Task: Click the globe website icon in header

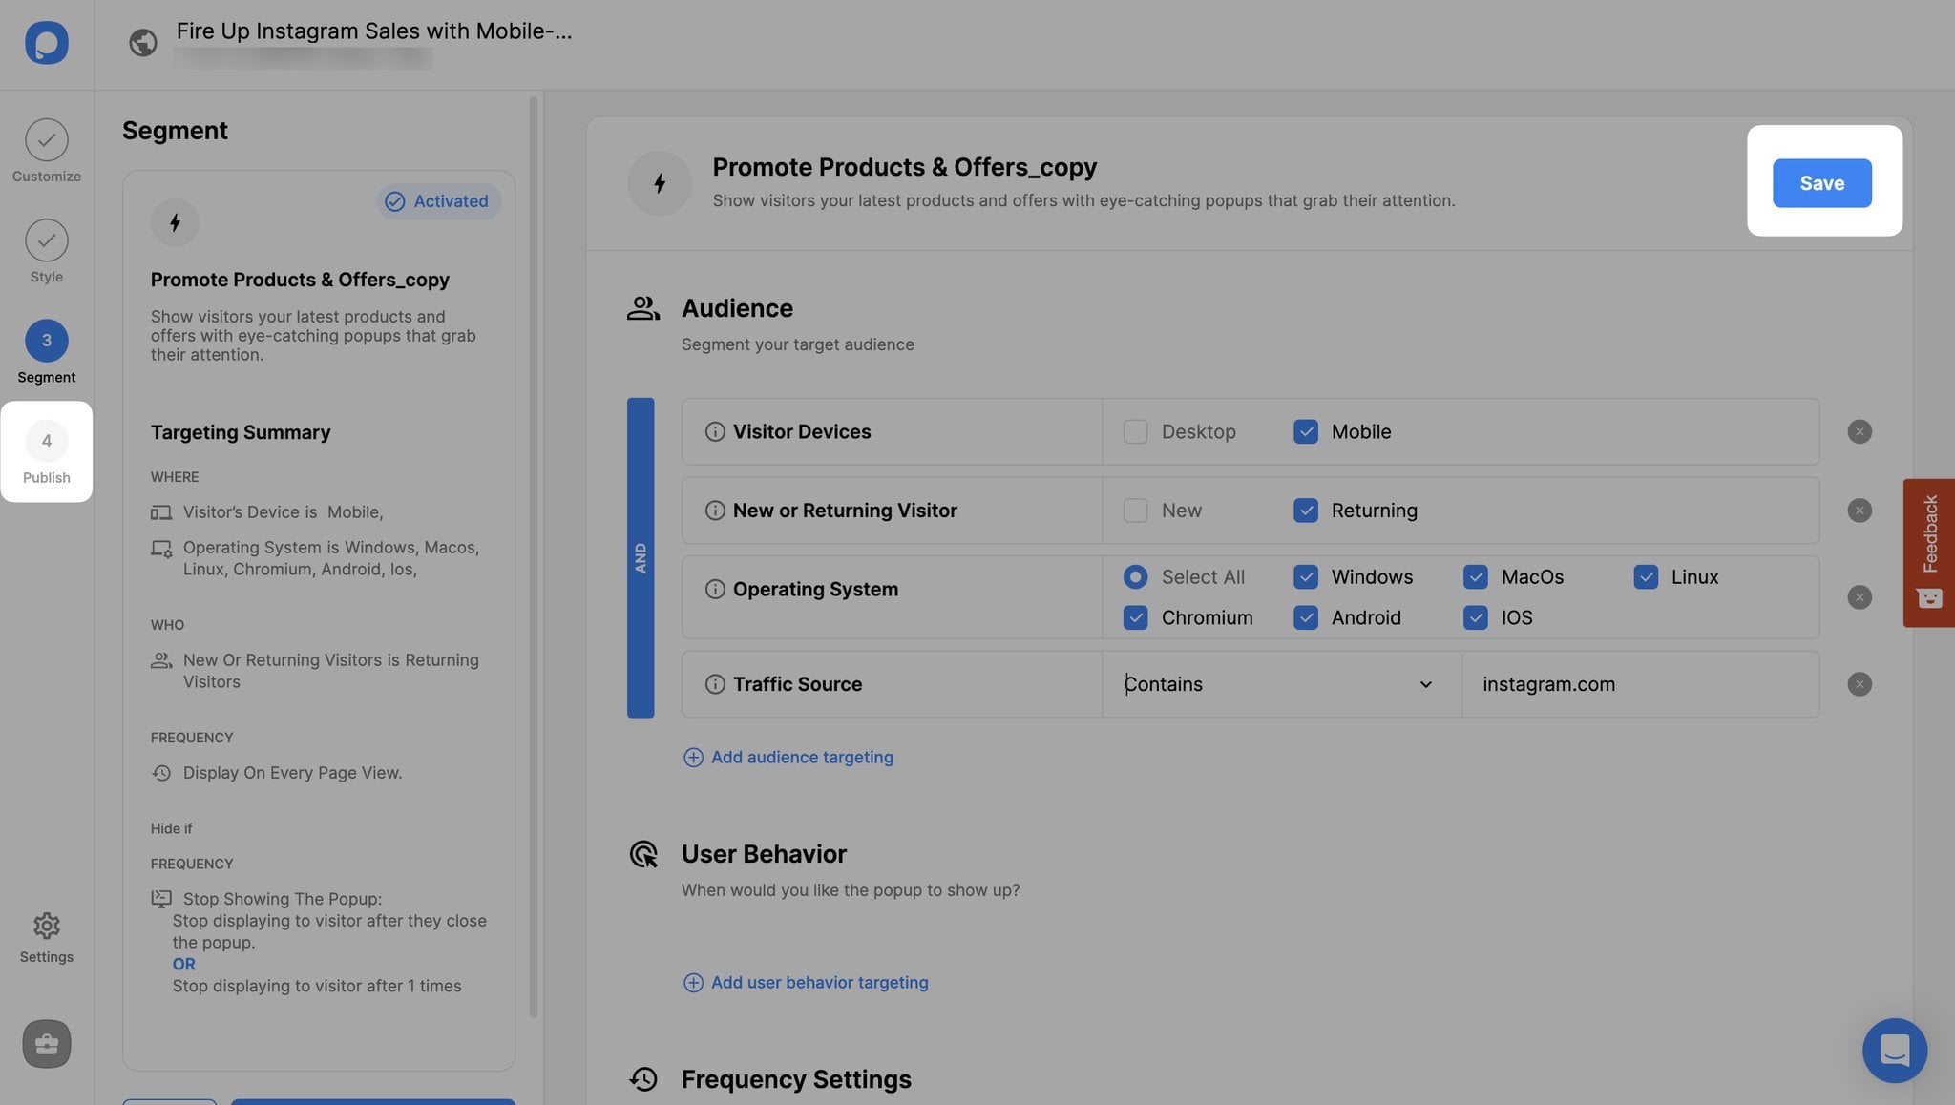Action: click(x=143, y=43)
